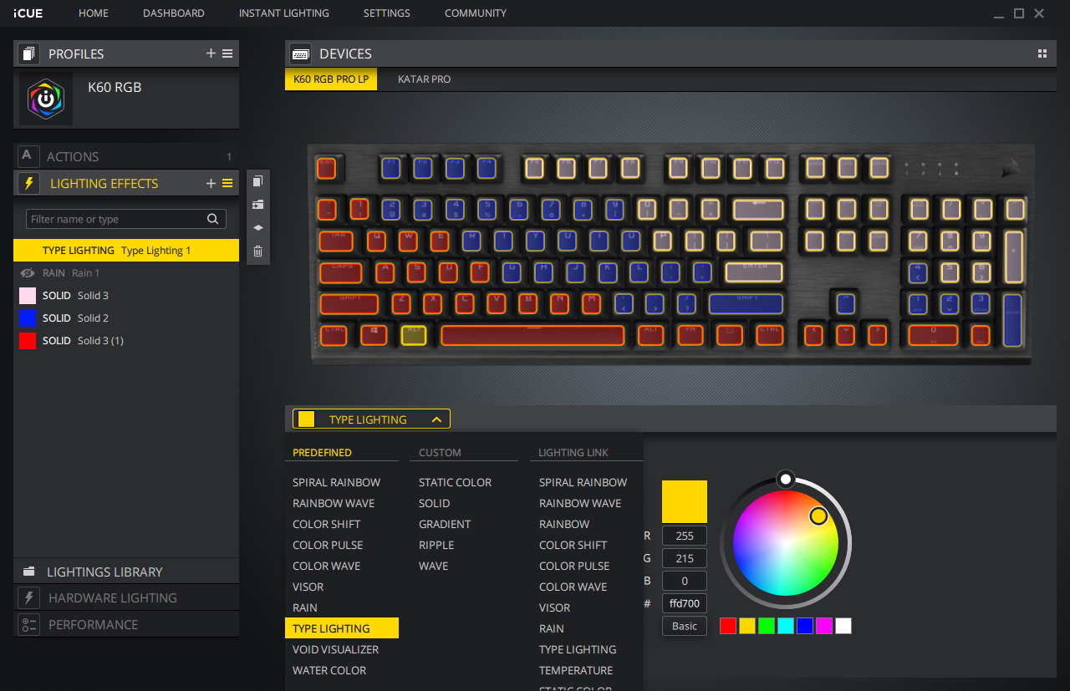Click the Basic color mode button
Screen dimensions: 1070x691
tap(685, 626)
